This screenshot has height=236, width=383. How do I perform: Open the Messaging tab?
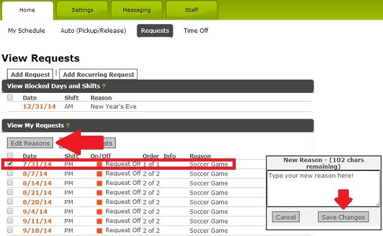point(137,10)
